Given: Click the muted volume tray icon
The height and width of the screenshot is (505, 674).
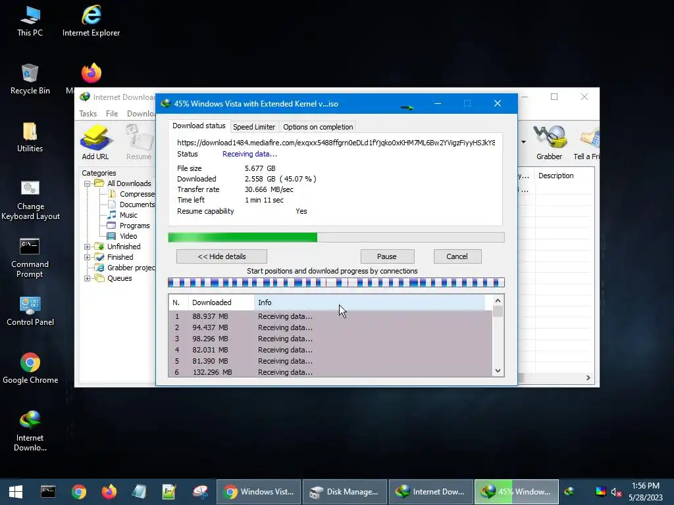Looking at the screenshot, I should pos(616,492).
